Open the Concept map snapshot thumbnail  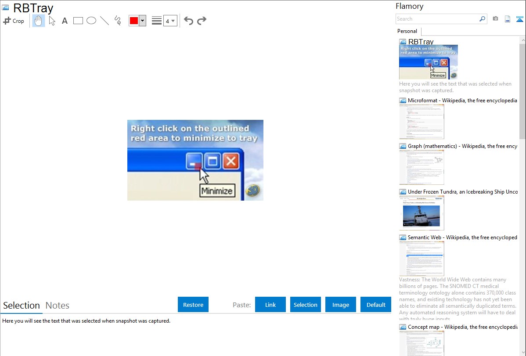[x=422, y=343]
